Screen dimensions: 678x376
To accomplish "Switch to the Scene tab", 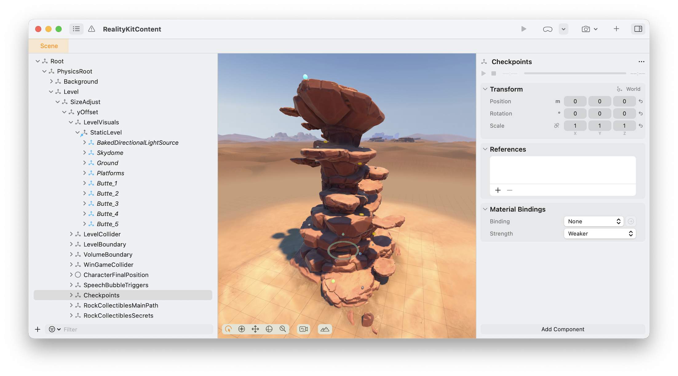I will pyautogui.click(x=49, y=45).
